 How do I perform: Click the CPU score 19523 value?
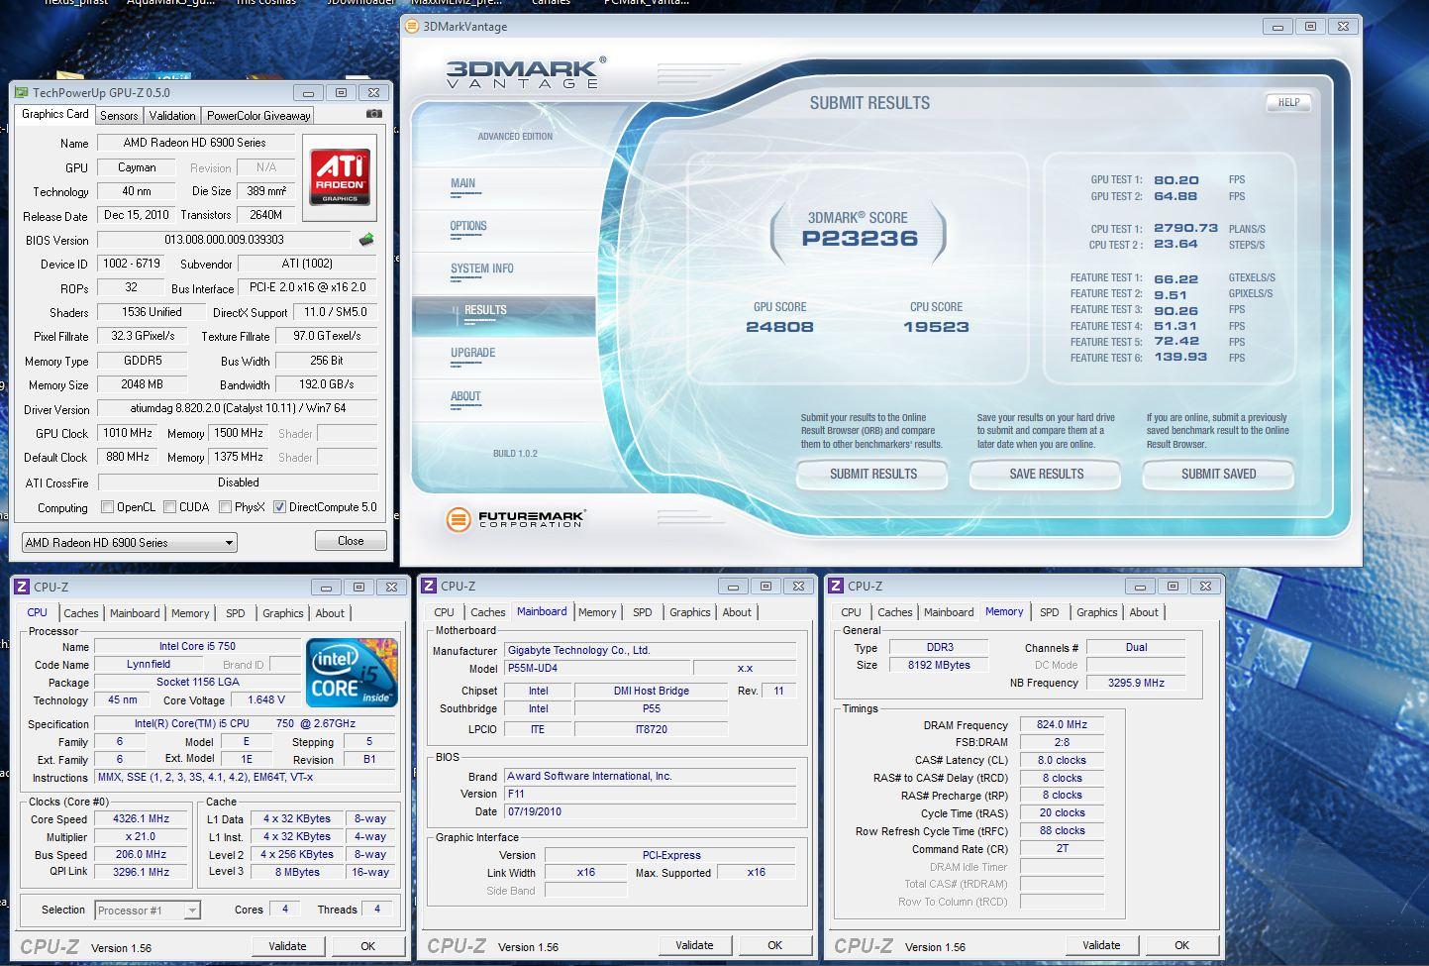(x=936, y=327)
